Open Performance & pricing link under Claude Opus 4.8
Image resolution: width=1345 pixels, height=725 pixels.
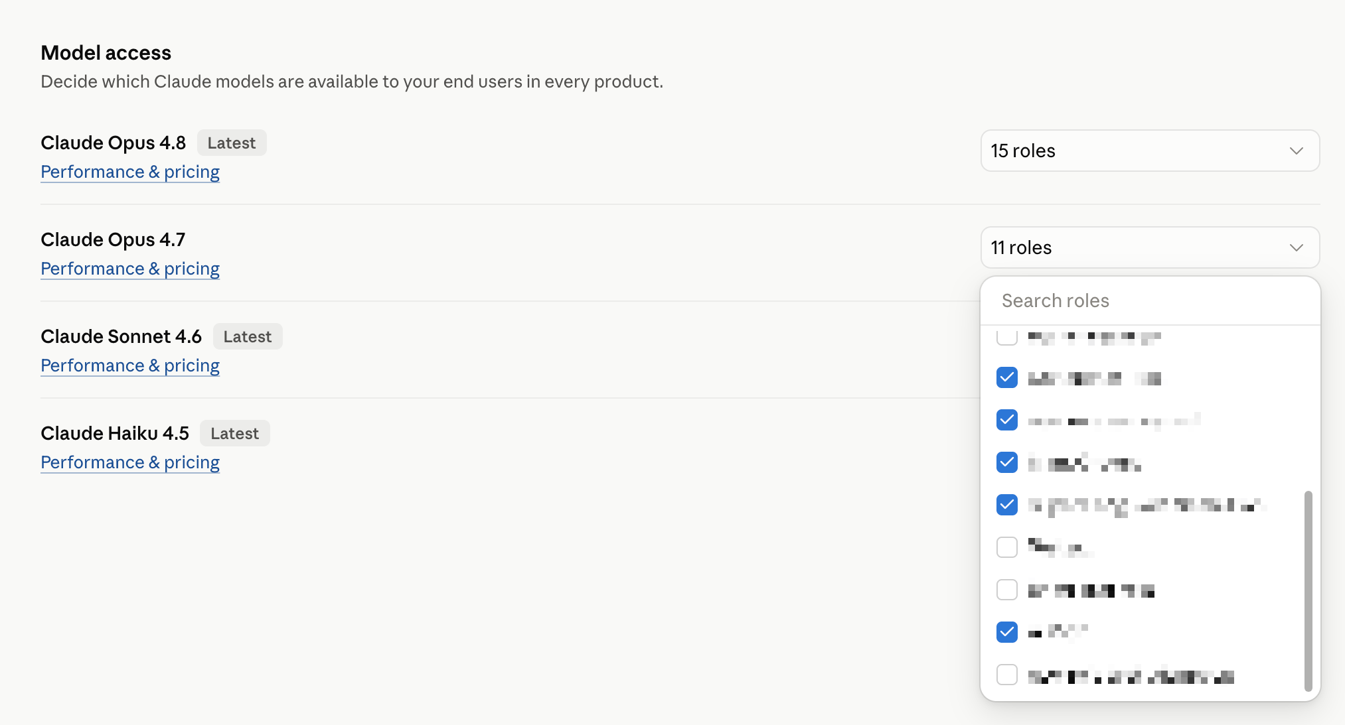pos(130,172)
